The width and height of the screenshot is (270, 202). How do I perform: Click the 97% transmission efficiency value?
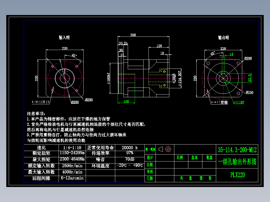tap(130, 153)
